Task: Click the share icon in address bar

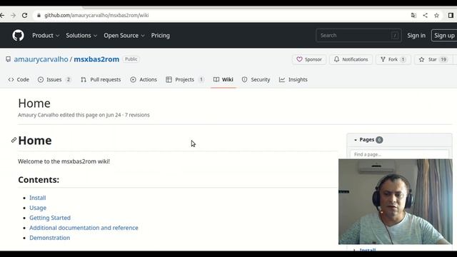Action: 426,16
